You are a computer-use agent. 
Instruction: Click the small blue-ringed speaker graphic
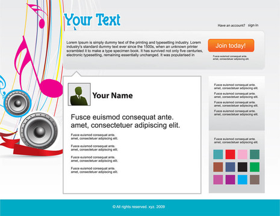coord(17,103)
